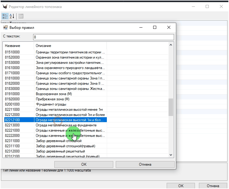Maximize the Выбор правил dialog
This screenshot has height=189, width=229.
(x=155, y=27)
